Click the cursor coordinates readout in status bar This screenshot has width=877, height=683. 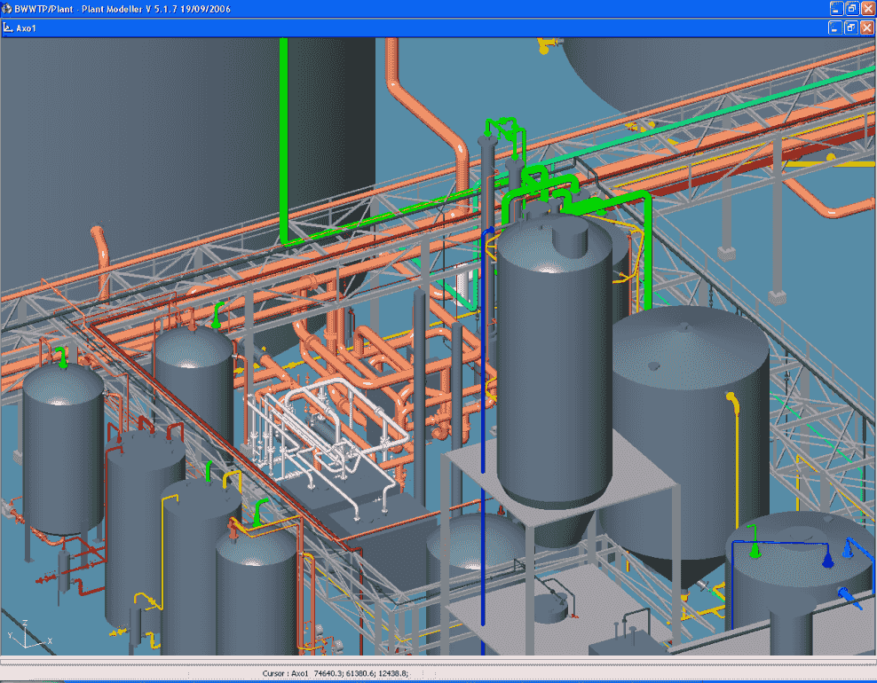point(336,674)
